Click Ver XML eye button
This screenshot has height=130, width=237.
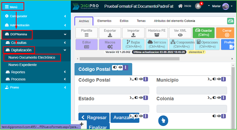[x=180, y=32]
